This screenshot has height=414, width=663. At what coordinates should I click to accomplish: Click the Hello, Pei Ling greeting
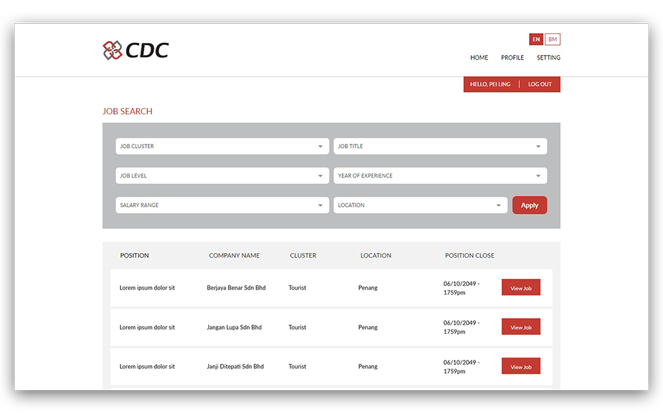[x=490, y=85]
